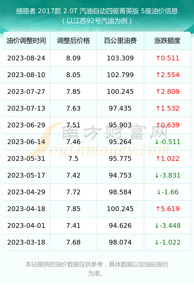Click the disclaimer text at the bottom
This screenshot has width=194, height=299.
pos(97,269)
